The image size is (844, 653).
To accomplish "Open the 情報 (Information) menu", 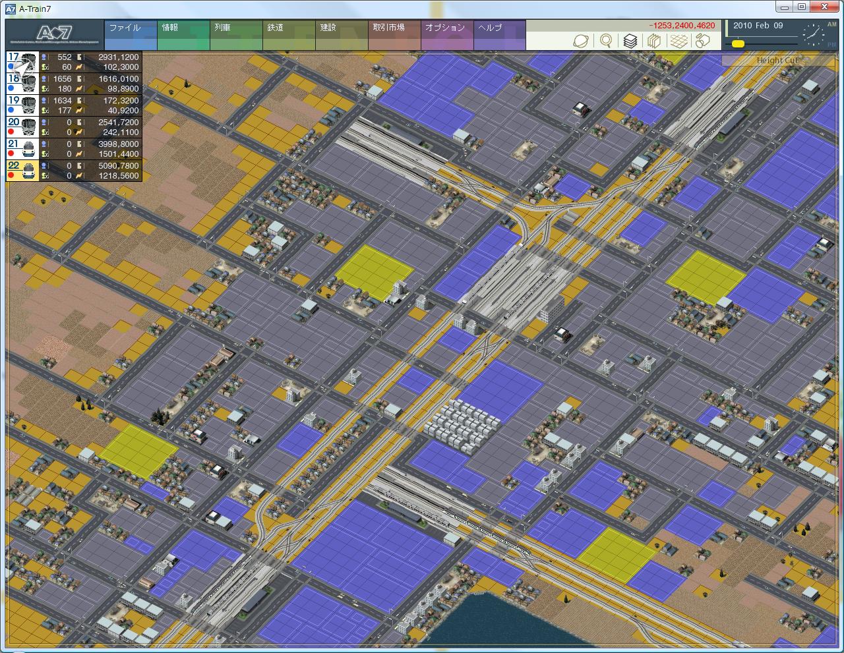I will pyautogui.click(x=183, y=35).
